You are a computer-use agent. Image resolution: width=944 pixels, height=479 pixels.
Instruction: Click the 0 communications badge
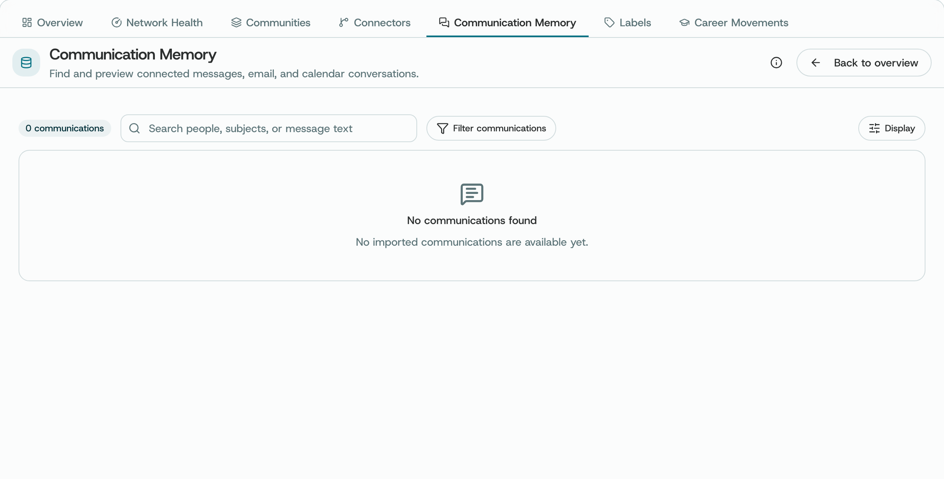click(x=65, y=128)
